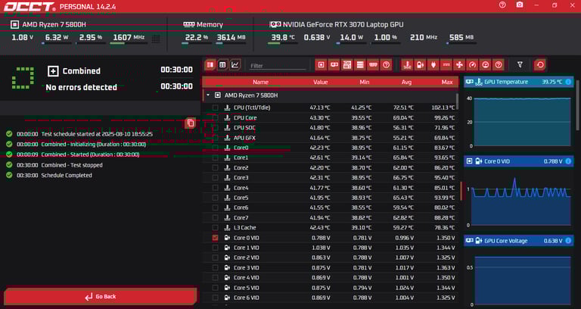Click the sensor table vertical scrollbar

click(x=457, y=101)
